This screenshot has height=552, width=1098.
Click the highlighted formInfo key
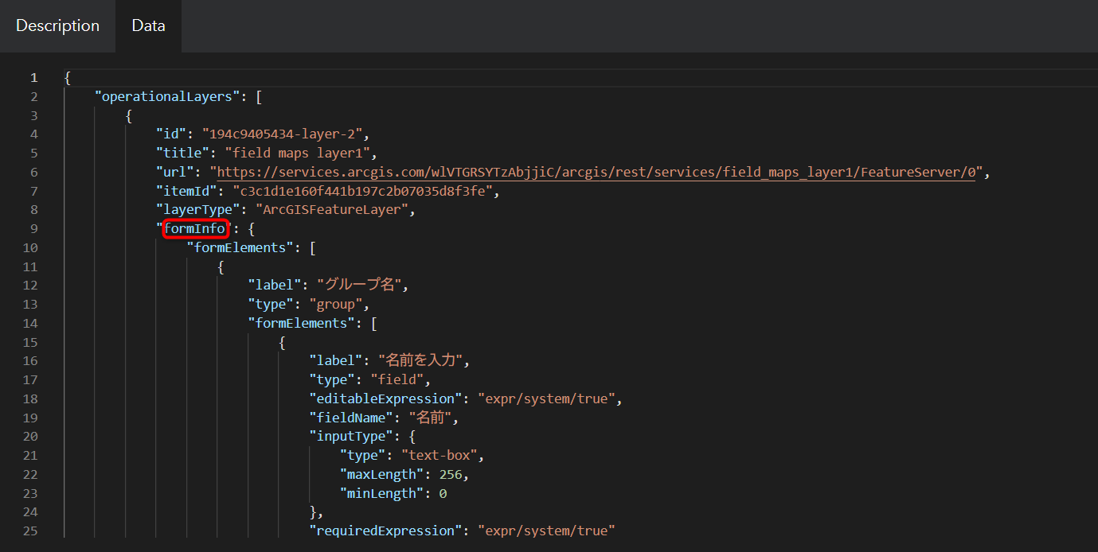point(195,228)
